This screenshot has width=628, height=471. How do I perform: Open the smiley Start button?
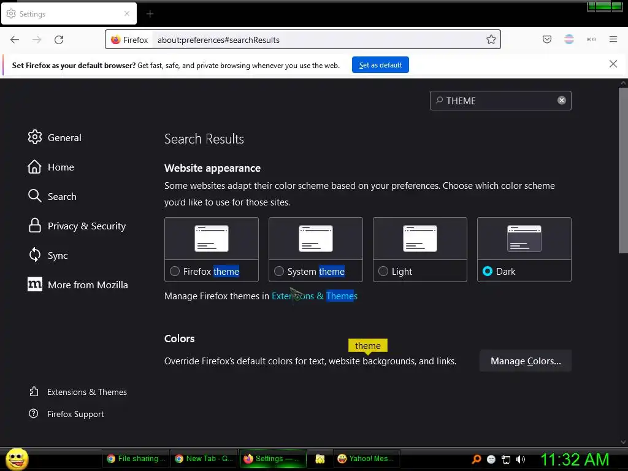pyautogui.click(x=17, y=459)
